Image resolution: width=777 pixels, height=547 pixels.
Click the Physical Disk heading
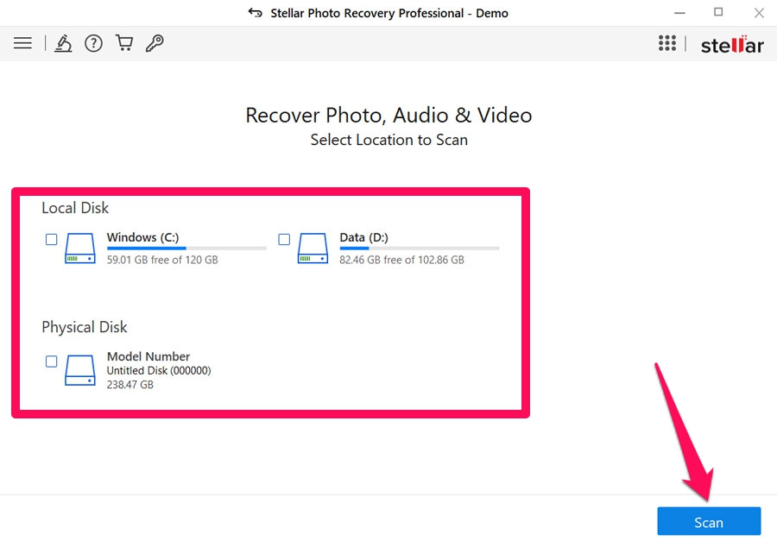pos(85,327)
